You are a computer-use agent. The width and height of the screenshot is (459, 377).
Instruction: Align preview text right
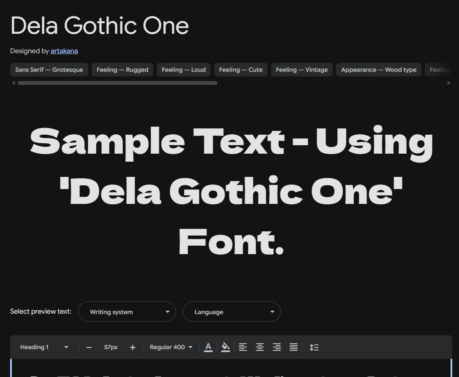(277, 347)
